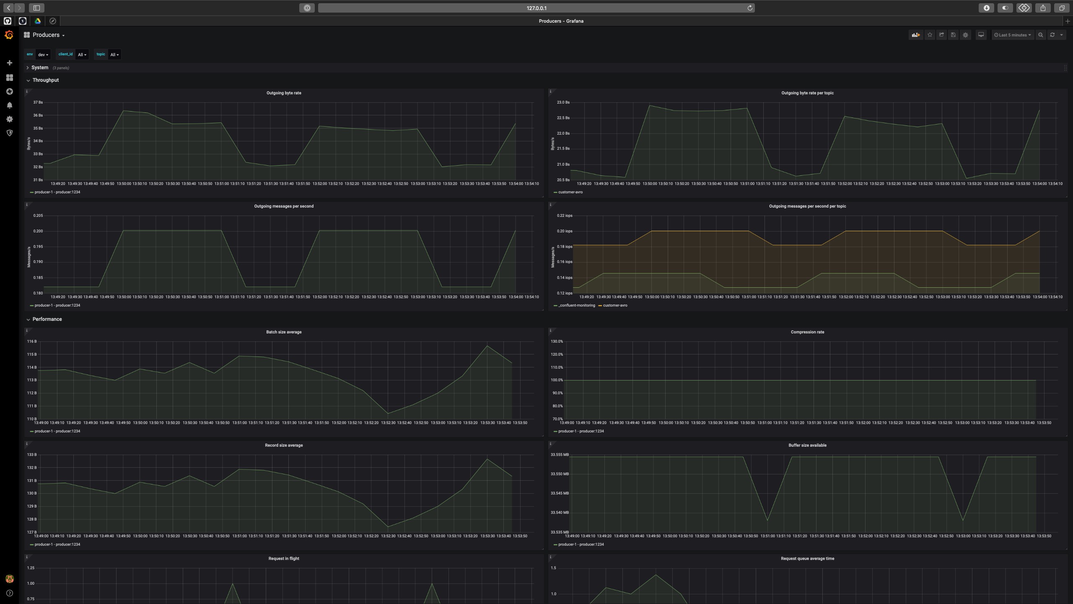The height and width of the screenshot is (604, 1073).
Task: Cycle view mode with monitor icon
Action: (x=981, y=35)
